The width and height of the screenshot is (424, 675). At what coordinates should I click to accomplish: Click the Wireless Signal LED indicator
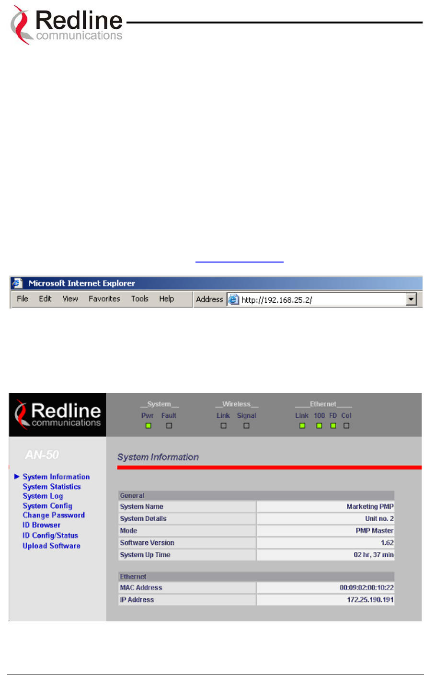point(246,426)
